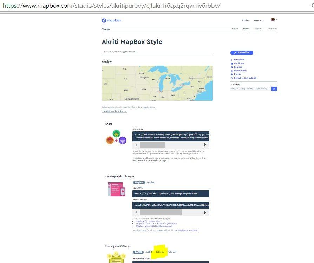Click the browser address bar URL
Screen dimensions: 314x263
111,6
